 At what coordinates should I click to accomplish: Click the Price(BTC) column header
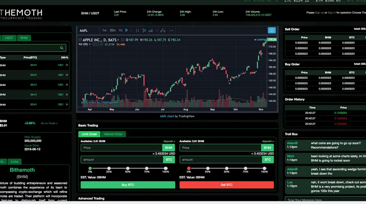[x=30, y=58]
